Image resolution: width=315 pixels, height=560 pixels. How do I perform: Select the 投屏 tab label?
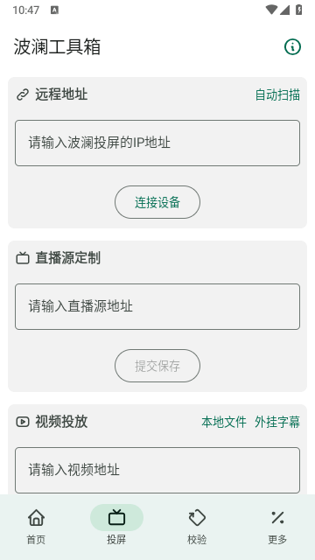[x=116, y=539]
